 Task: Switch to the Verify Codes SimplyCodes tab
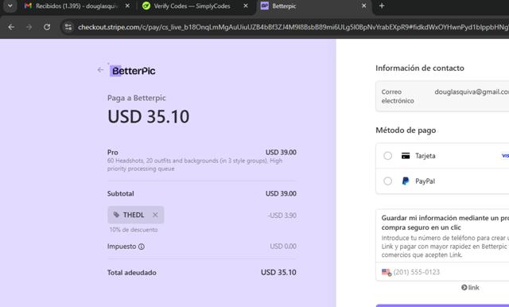coord(192,6)
